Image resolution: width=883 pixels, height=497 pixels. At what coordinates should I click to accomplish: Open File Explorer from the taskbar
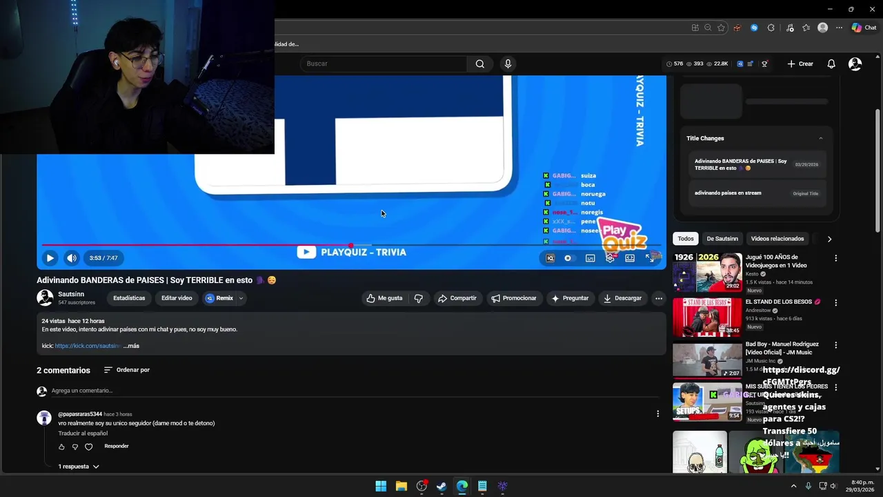coord(401,486)
